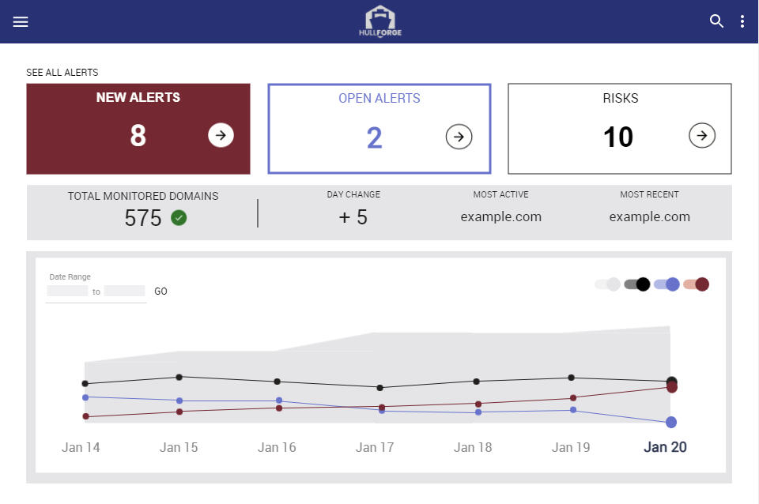Click the date range end field
759x504 pixels.
tap(124, 291)
